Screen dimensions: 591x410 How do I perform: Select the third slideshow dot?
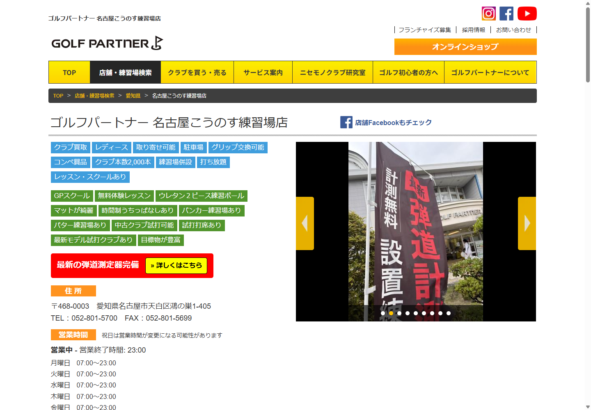399,313
